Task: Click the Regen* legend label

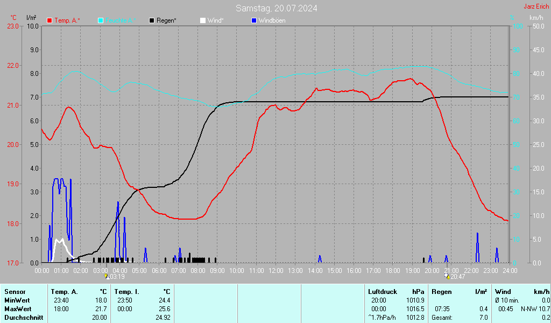Action: tap(167, 20)
